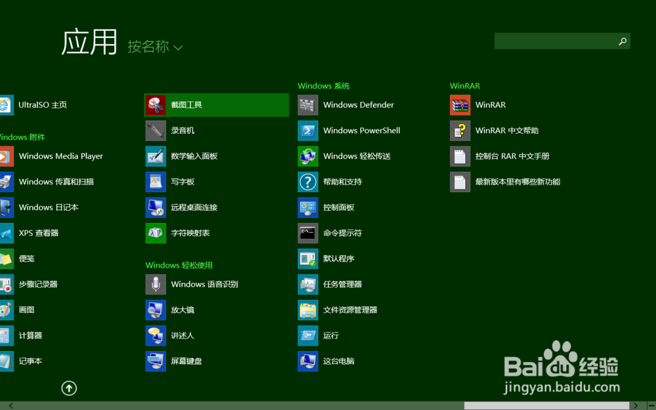Open 步骤记录器 entry
Viewport: 656px width, 410px height.
click(x=29, y=285)
